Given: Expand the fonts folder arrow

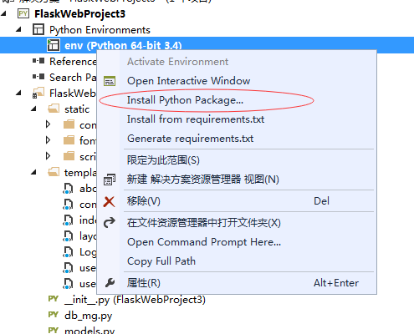Looking at the screenshot, I should [x=48, y=140].
